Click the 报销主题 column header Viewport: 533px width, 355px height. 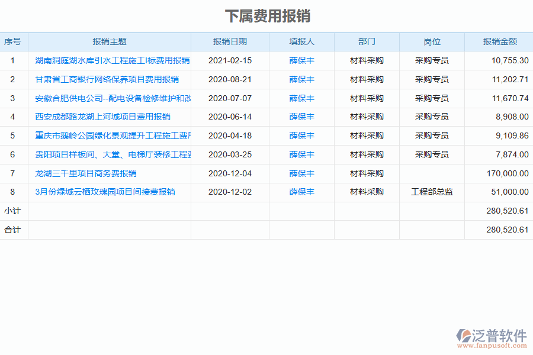(112, 41)
